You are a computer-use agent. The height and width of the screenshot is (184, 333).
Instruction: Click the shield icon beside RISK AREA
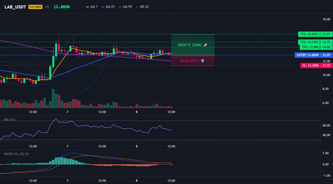click(202, 61)
